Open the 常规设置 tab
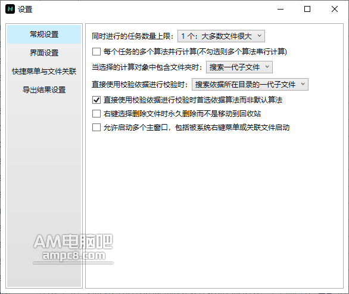 (44, 35)
